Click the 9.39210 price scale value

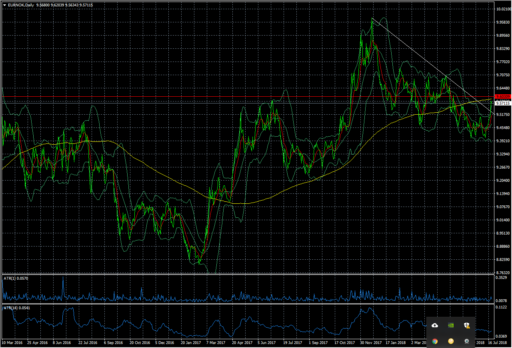503,141
